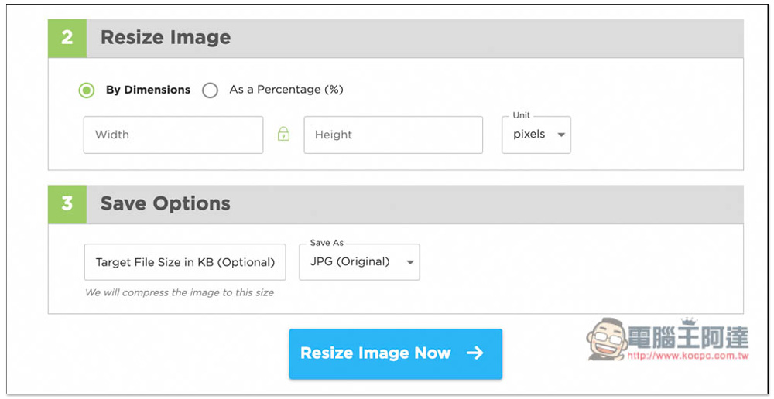The image size is (774, 399).
Task: Select the By Dimensions radio button
Action: coord(87,90)
